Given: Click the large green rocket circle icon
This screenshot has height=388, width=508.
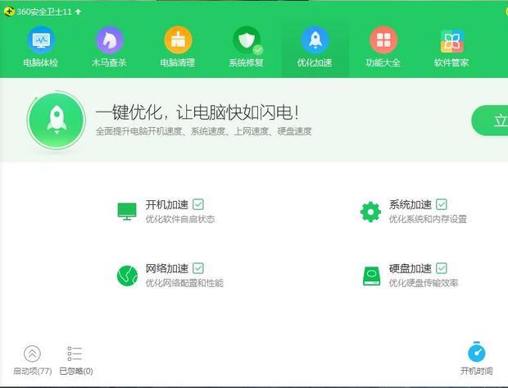Looking at the screenshot, I should pos(57,121).
